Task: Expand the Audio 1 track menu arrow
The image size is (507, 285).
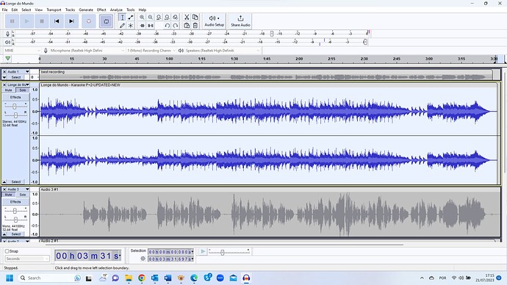Action: (27, 72)
